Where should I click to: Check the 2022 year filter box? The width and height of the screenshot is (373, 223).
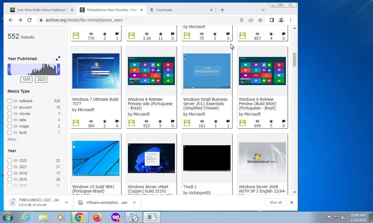coord(10,160)
